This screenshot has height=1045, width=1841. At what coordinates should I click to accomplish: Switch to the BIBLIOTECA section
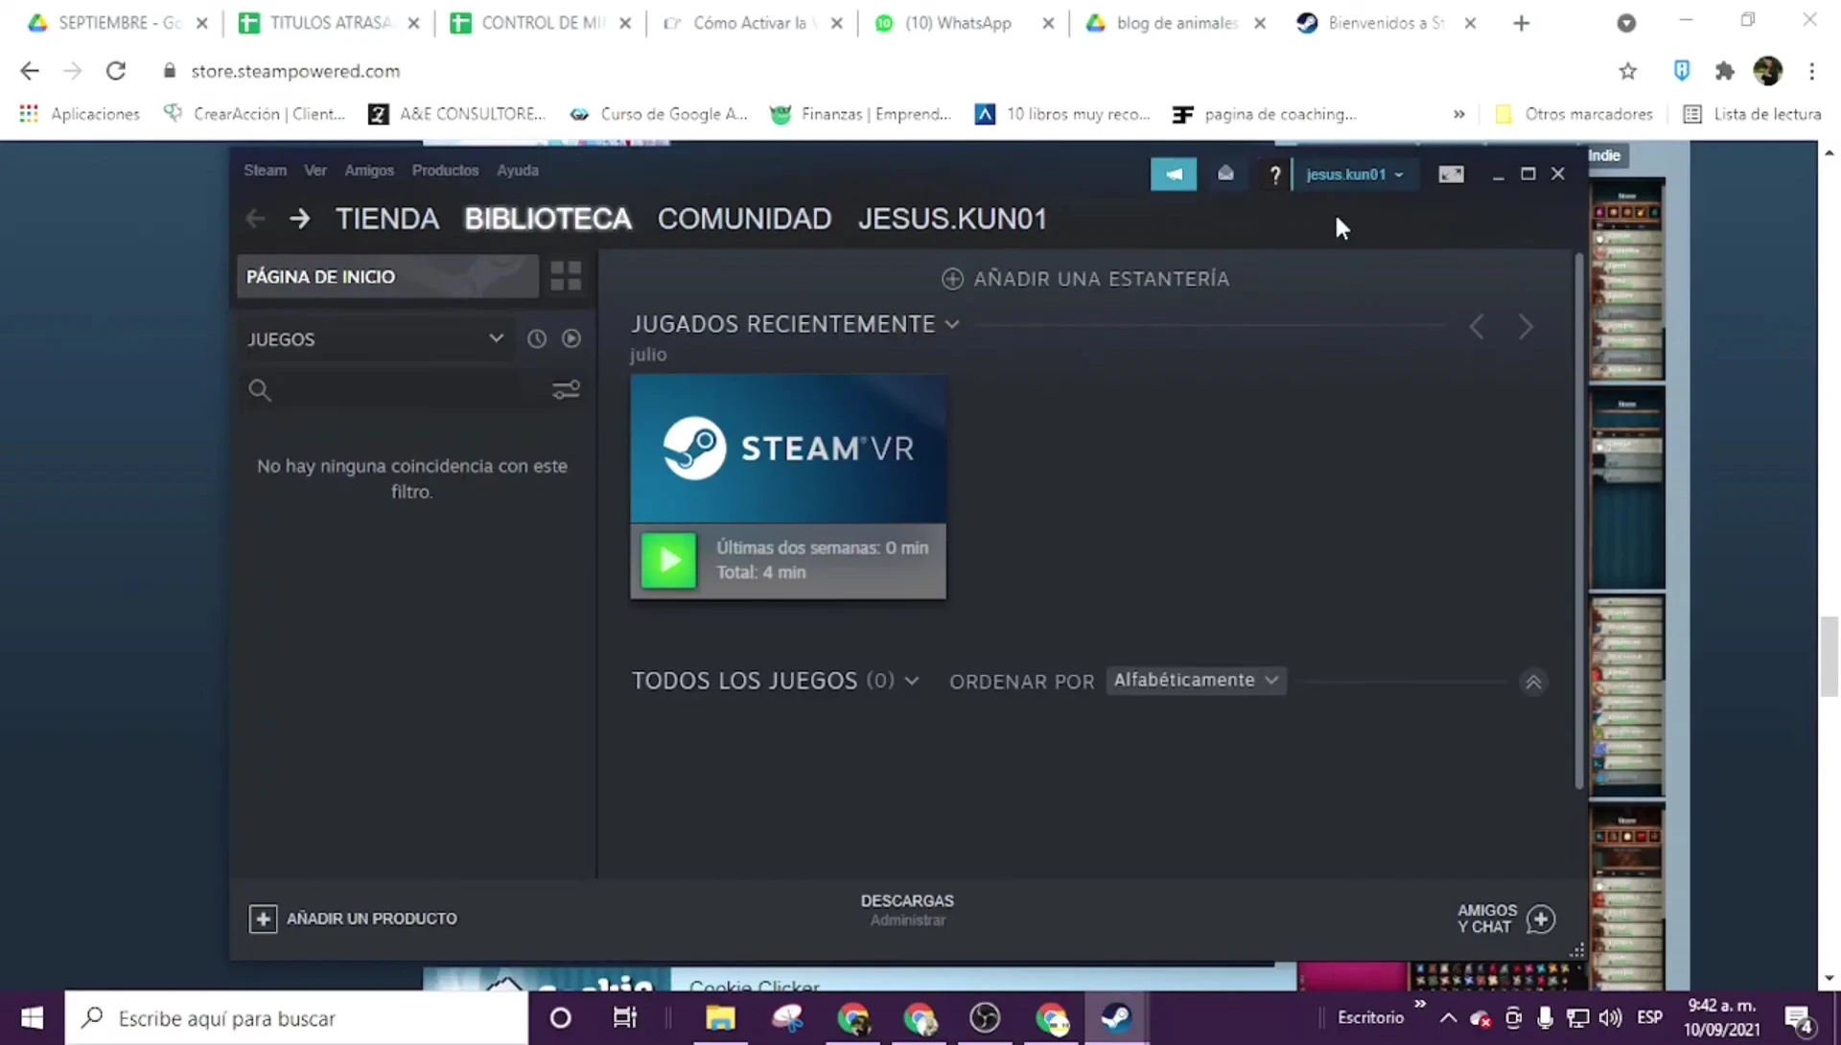pos(548,219)
